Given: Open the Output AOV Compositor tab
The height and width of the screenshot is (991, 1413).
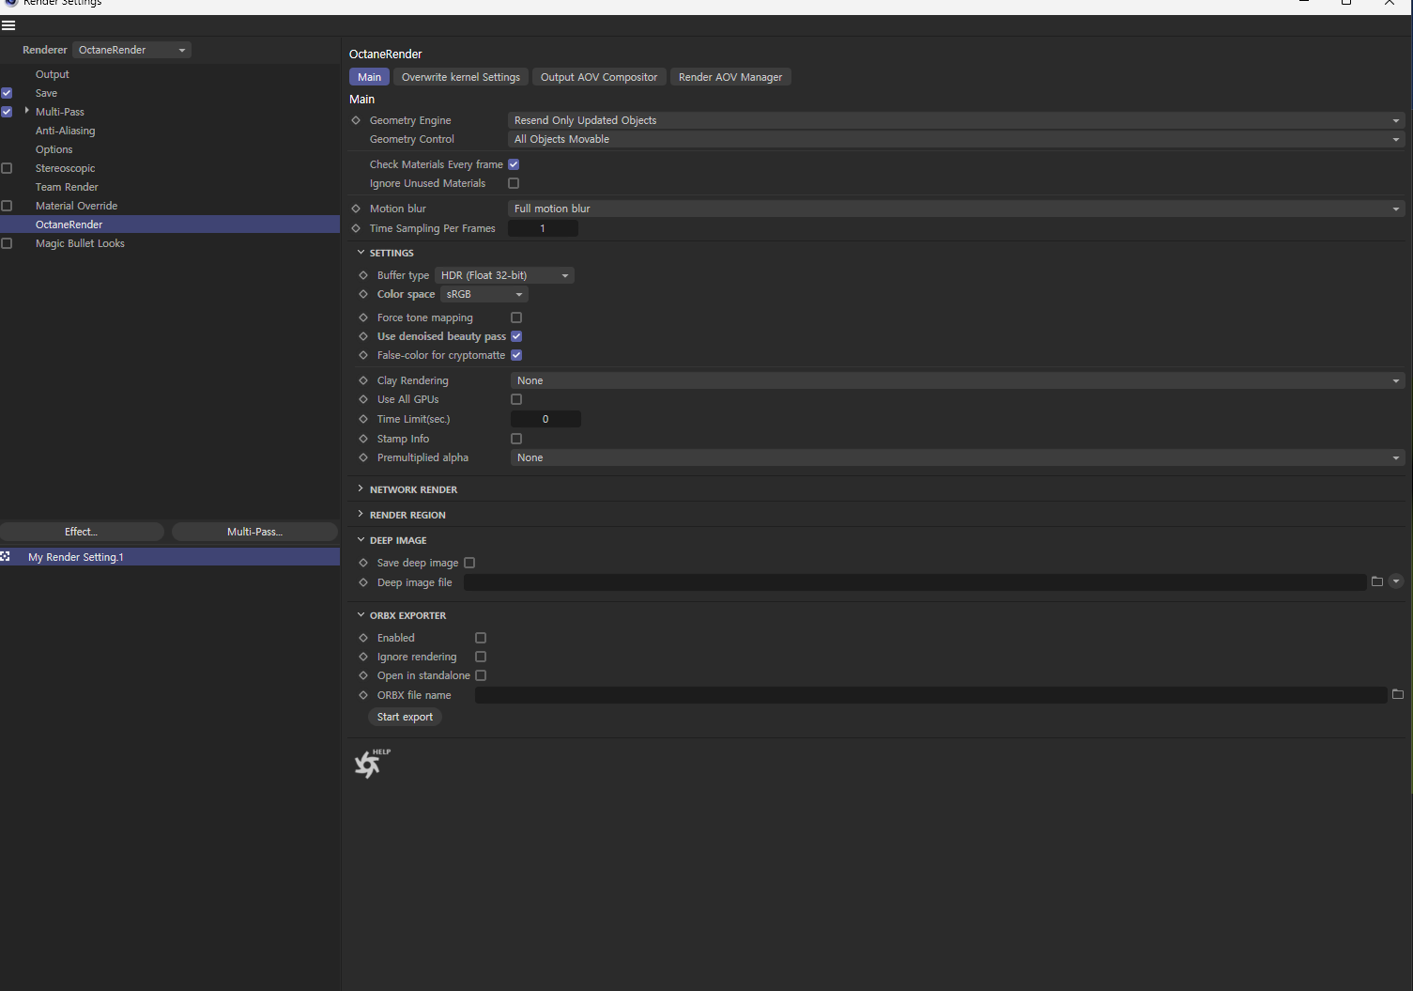Looking at the screenshot, I should [x=599, y=77].
